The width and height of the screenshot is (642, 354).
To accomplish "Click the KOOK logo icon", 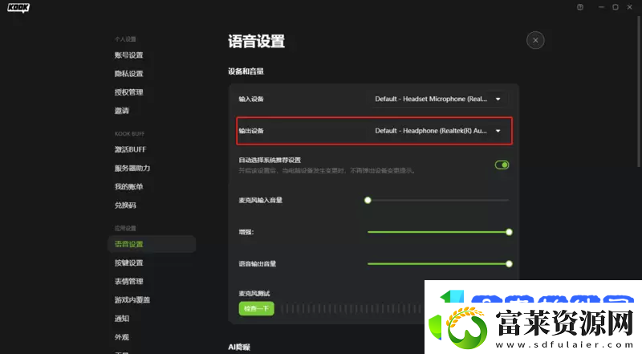I will tap(18, 8).
